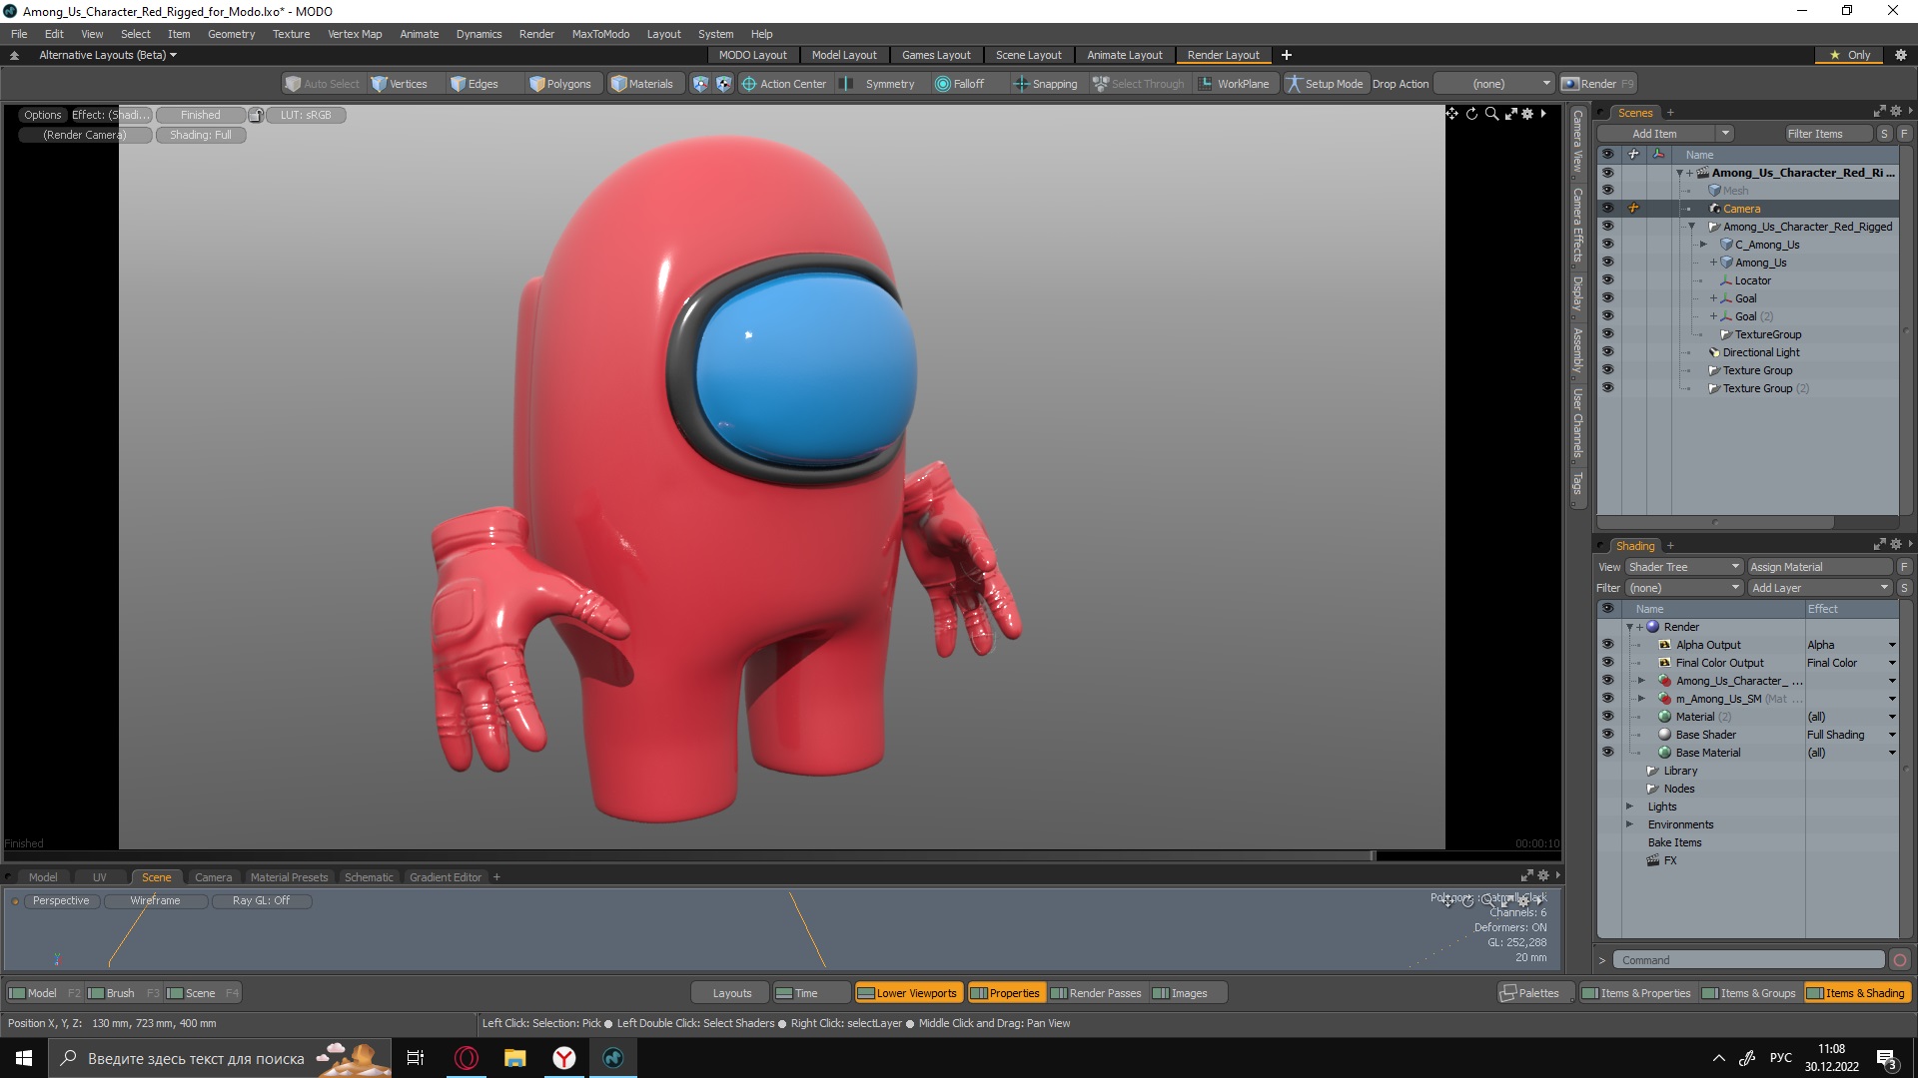Hide the Directional Light item
Screen dimensions: 1918x1078
tap(1607, 352)
